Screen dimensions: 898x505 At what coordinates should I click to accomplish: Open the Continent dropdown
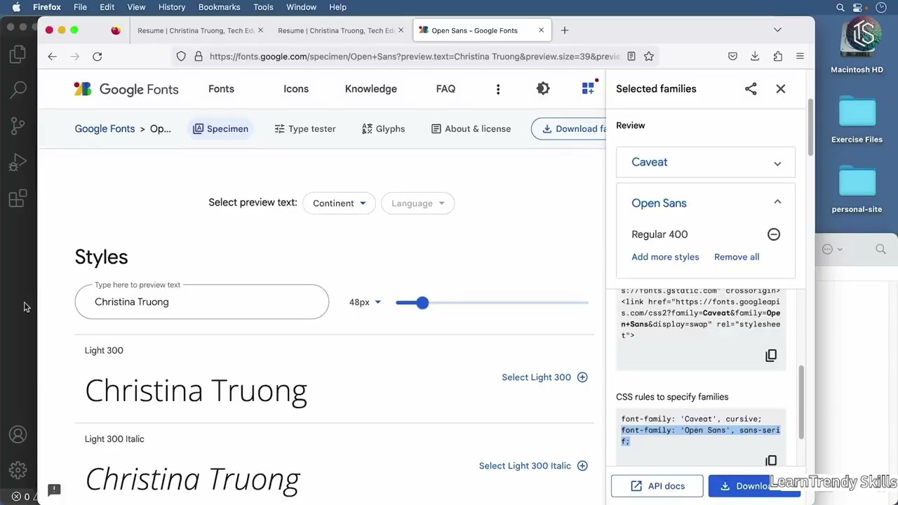pyautogui.click(x=339, y=203)
